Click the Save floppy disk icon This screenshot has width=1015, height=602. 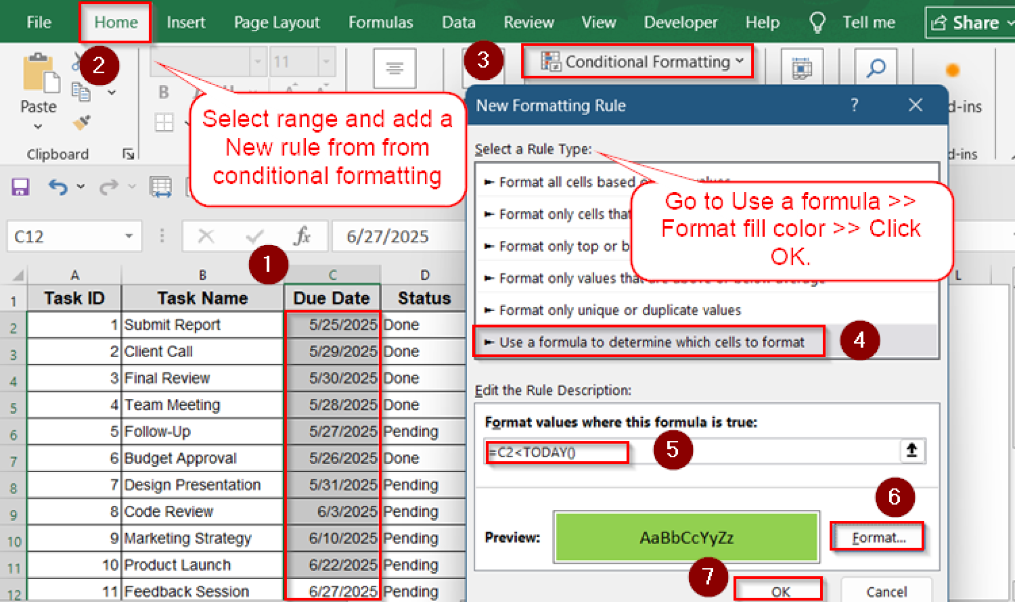pyautogui.click(x=20, y=187)
